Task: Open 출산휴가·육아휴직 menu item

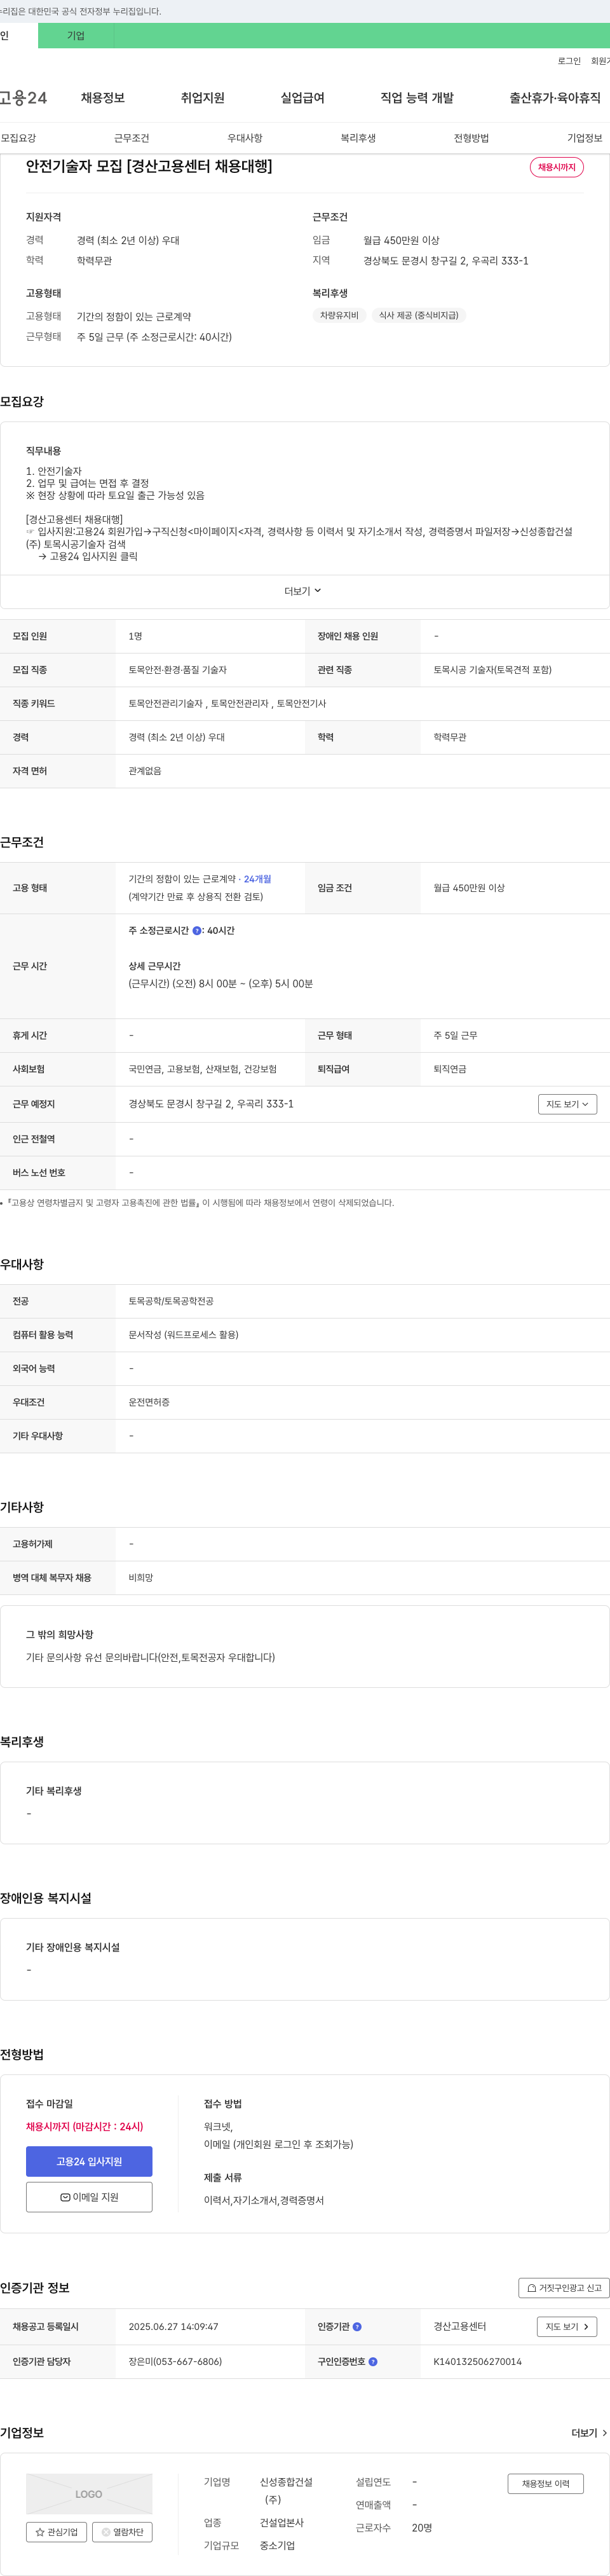Action: click(555, 98)
